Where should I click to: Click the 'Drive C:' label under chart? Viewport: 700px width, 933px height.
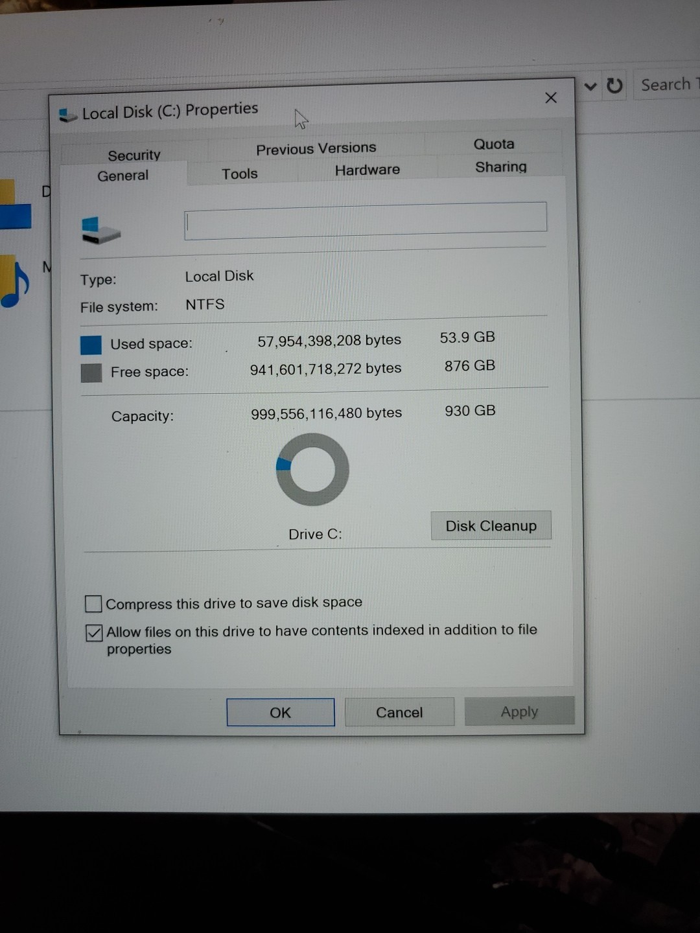(x=315, y=534)
